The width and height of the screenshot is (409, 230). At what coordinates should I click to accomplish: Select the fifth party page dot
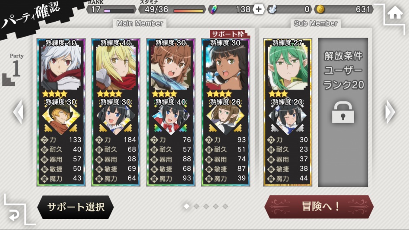tap(225, 206)
